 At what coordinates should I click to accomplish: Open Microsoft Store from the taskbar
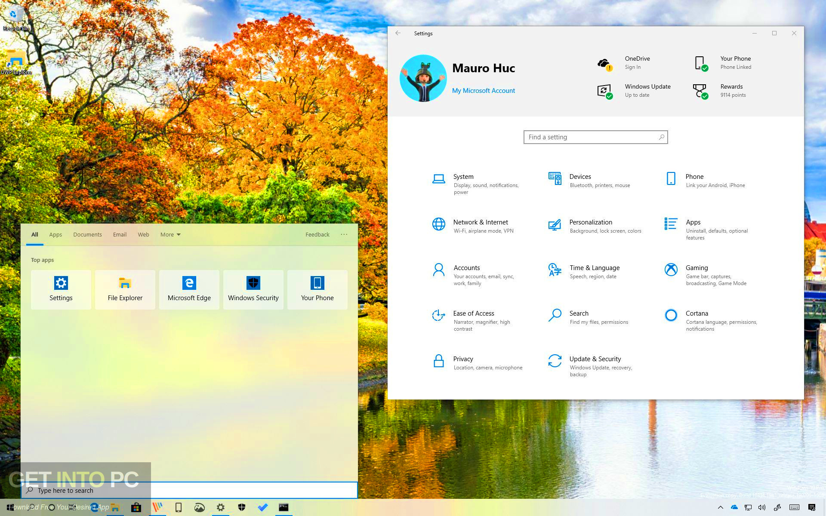(x=136, y=507)
